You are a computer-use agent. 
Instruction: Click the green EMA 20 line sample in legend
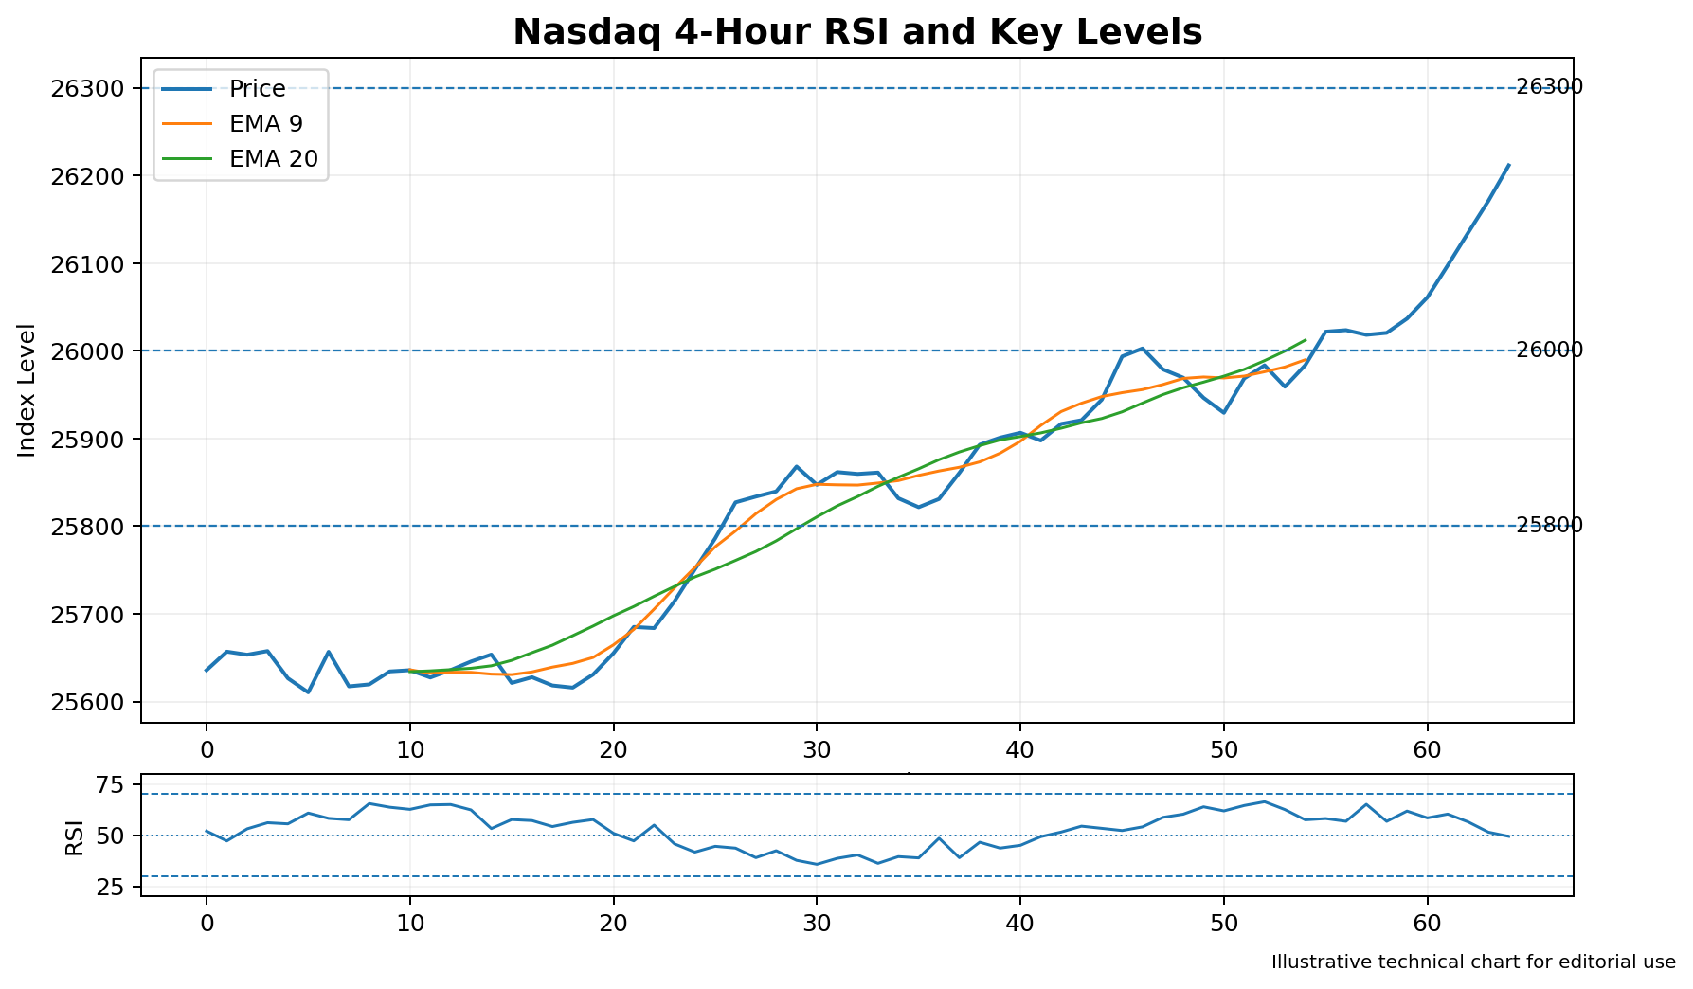point(187,160)
